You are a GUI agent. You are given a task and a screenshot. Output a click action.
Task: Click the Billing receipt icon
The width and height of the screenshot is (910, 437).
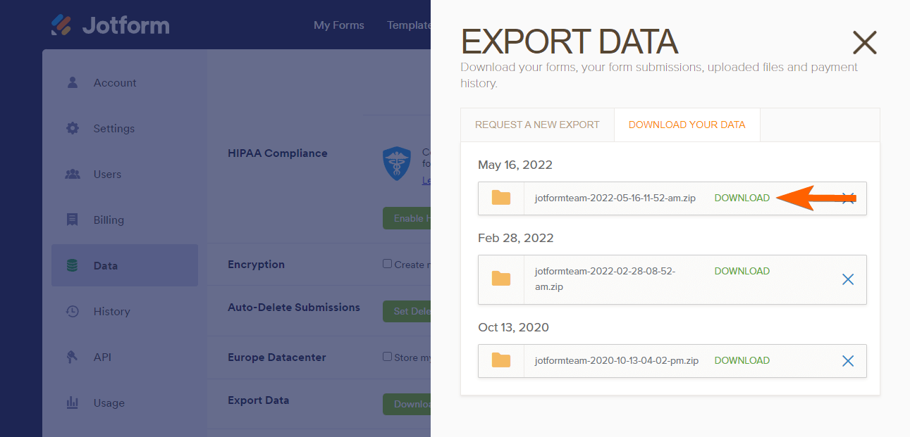[72, 220]
